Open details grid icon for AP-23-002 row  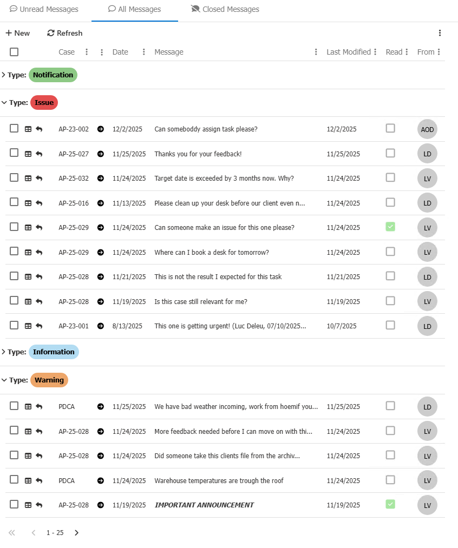tap(28, 129)
